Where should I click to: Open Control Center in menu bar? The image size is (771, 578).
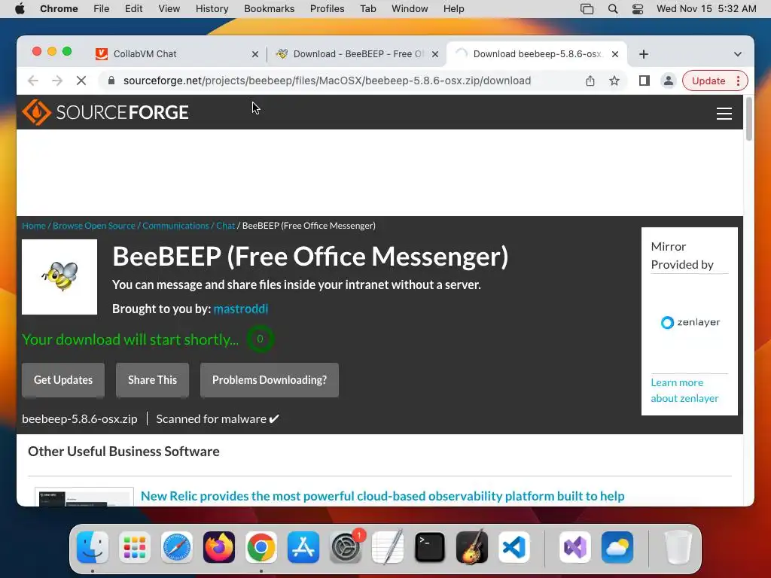(638, 9)
